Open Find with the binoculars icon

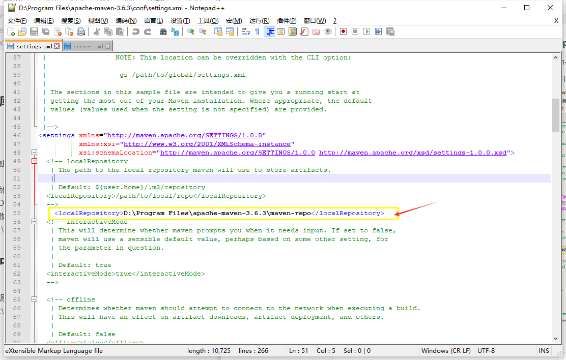(x=163, y=32)
